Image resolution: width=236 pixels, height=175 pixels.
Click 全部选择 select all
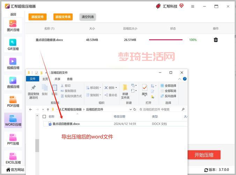168,86
